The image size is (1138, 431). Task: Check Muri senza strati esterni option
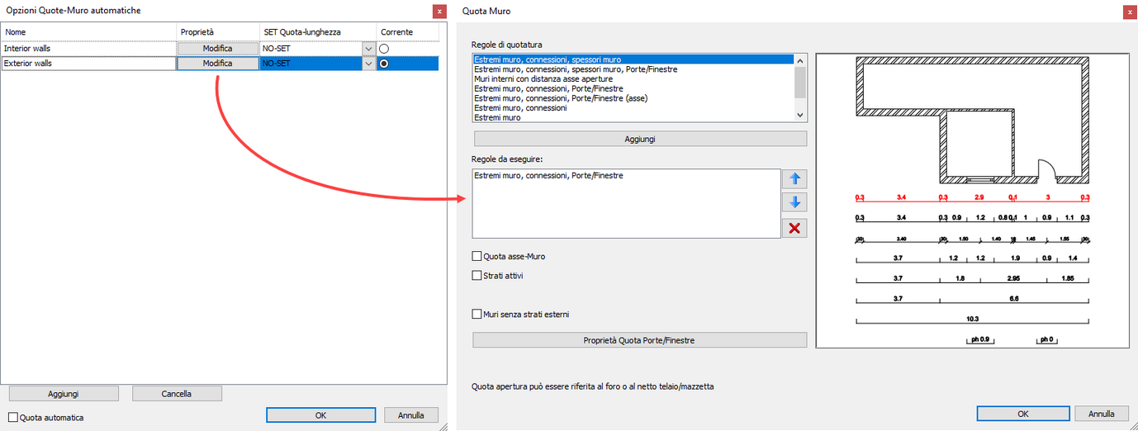tap(477, 314)
